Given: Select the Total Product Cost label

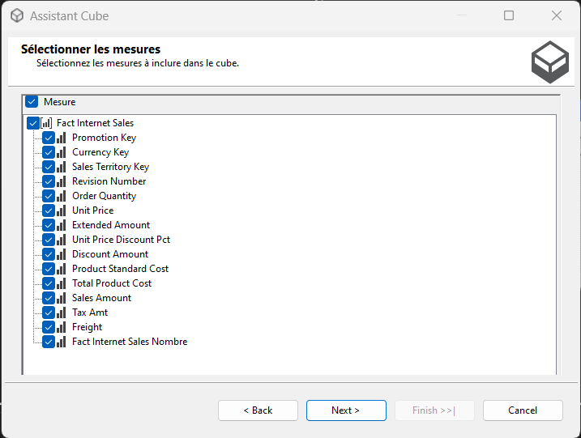Looking at the screenshot, I should pos(112,283).
